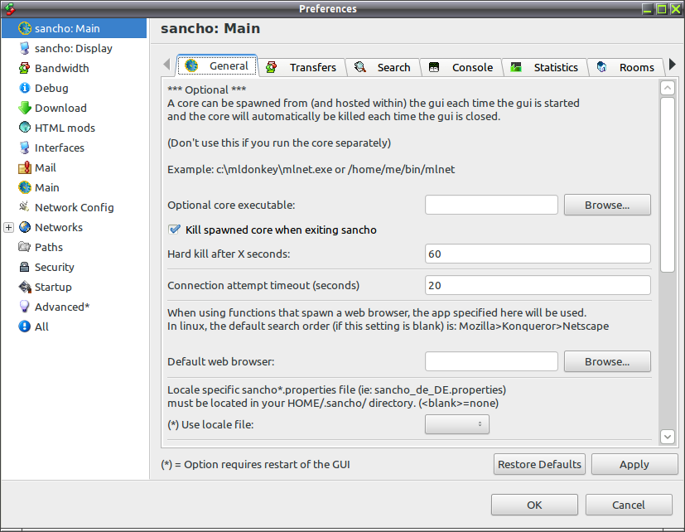Click the Networks globe icon

25,227
